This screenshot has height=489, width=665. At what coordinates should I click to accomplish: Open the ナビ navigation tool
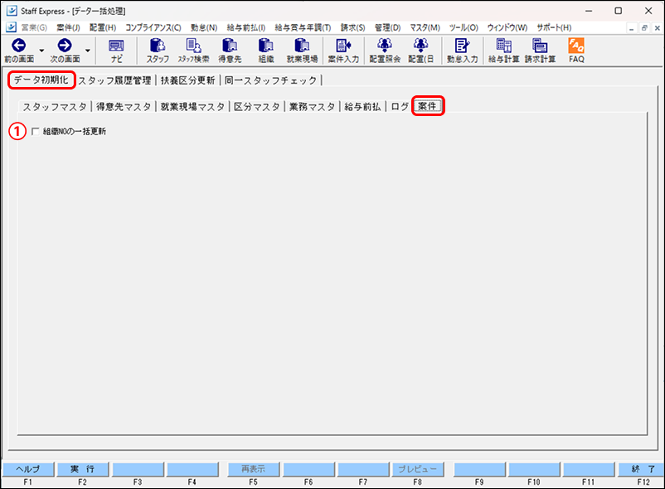point(114,51)
